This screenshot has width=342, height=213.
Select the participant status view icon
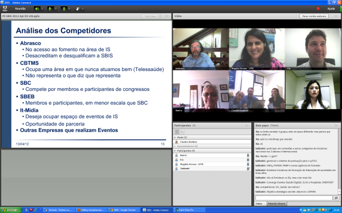coord(182,132)
